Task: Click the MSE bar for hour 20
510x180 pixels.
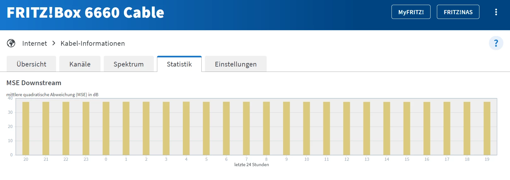Action: [26, 128]
